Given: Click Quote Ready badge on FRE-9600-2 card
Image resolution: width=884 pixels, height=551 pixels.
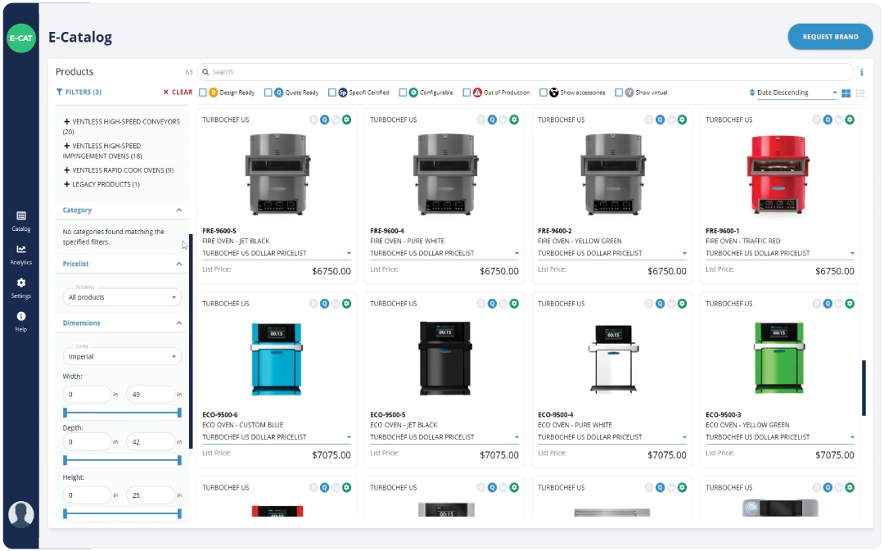Looking at the screenshot, I should (x=661, y=120).
